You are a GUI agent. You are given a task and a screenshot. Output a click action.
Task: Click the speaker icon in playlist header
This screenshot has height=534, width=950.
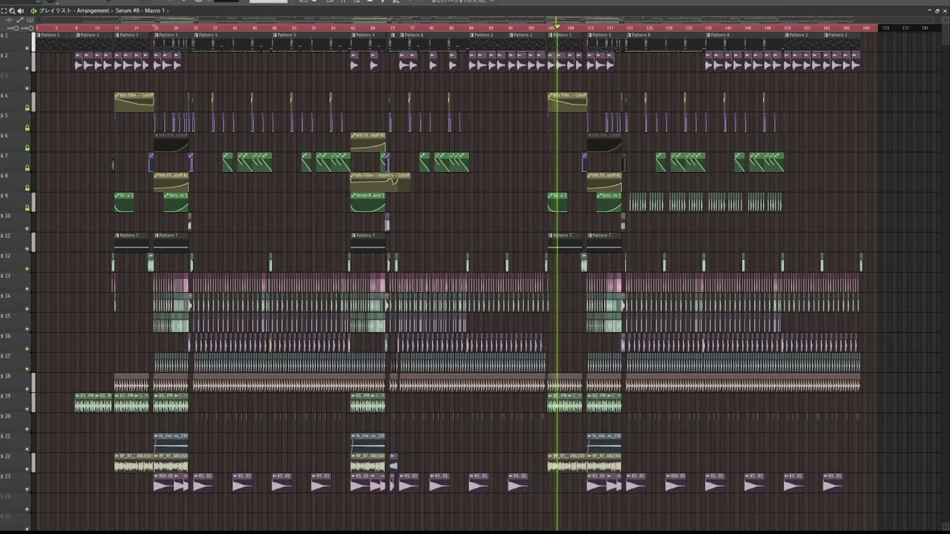coord(21,11)
